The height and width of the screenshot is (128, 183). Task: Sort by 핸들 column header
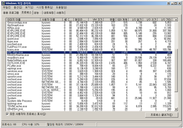click(110, 20)
